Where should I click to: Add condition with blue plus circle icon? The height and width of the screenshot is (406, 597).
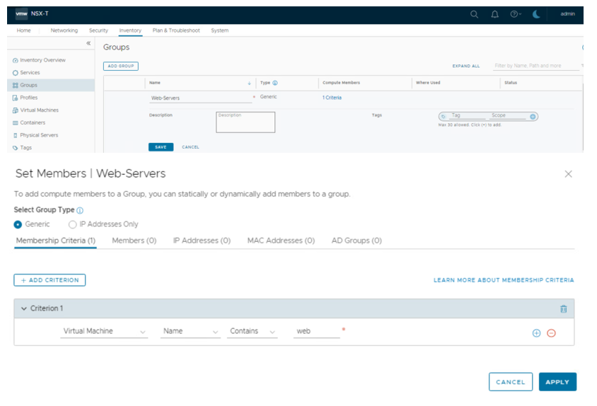pyautogui.click(x=536, y=332)
